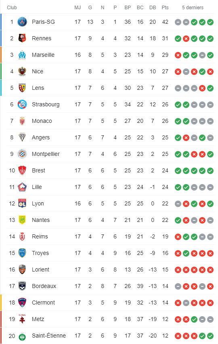Click the Paris-SG club crest

(x=22, y=22)
